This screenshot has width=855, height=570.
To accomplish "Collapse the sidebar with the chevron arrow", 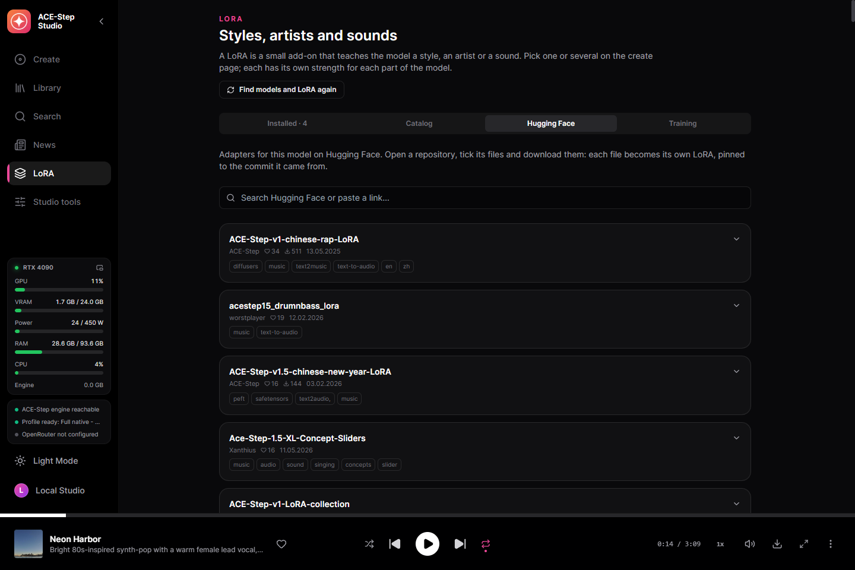I will (x=102, y=21).
